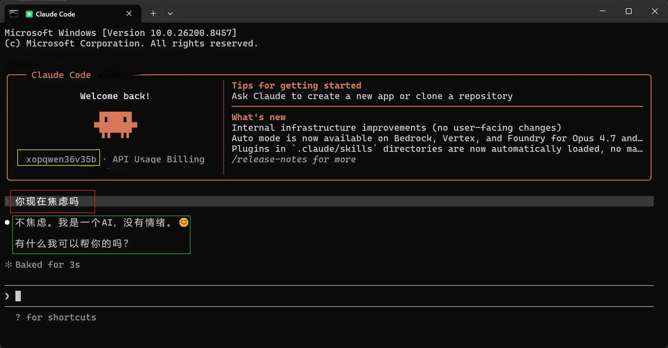Open a new terminal tab

click(x=153, y=14)
